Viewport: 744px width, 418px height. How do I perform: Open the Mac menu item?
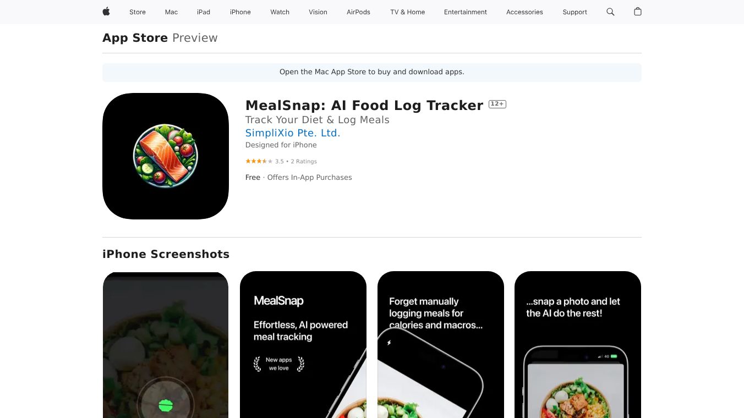pyautogui.click(x=172, y=12)
